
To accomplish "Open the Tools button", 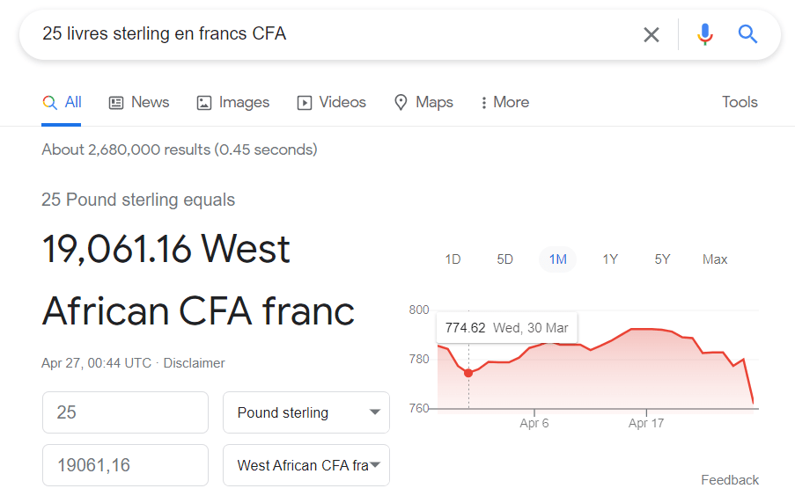I will coord(740,102).
